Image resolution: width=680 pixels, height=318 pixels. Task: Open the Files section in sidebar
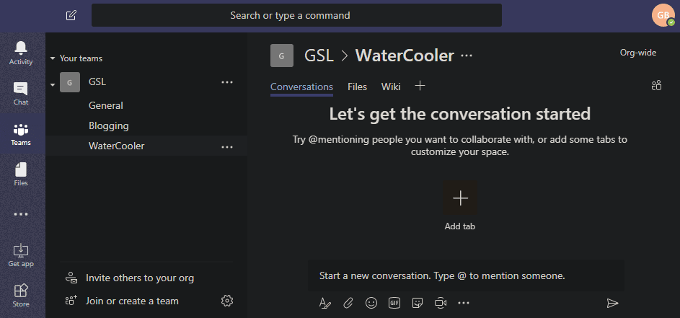21,175
